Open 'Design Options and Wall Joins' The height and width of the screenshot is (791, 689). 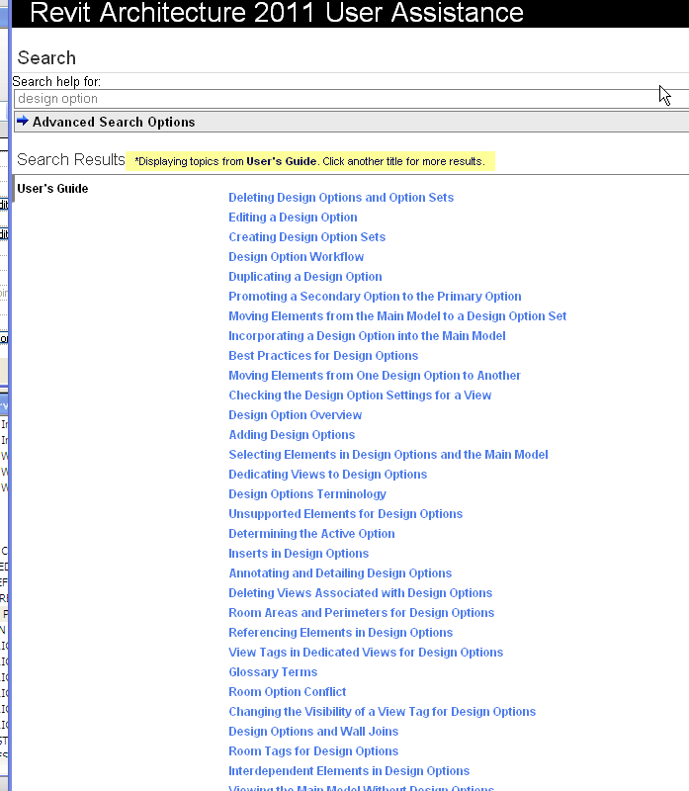(313, 732)
